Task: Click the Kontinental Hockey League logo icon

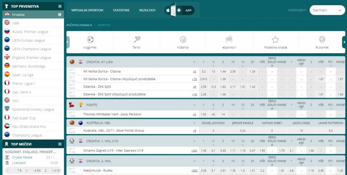Action: pyautogui.click(x=7, y=109)
